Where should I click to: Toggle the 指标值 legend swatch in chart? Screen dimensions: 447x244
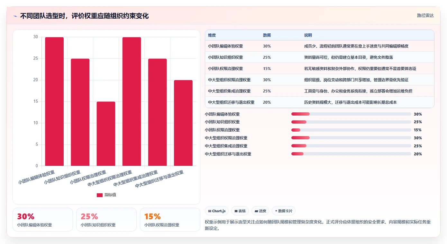[x=100, y=195]
